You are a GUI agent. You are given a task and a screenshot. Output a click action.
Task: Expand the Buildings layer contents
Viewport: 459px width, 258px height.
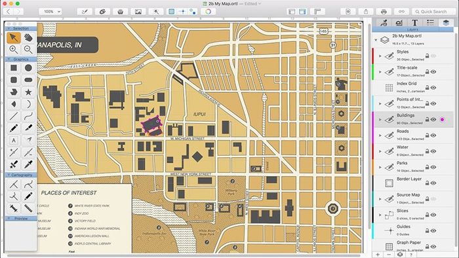point(380,119)
